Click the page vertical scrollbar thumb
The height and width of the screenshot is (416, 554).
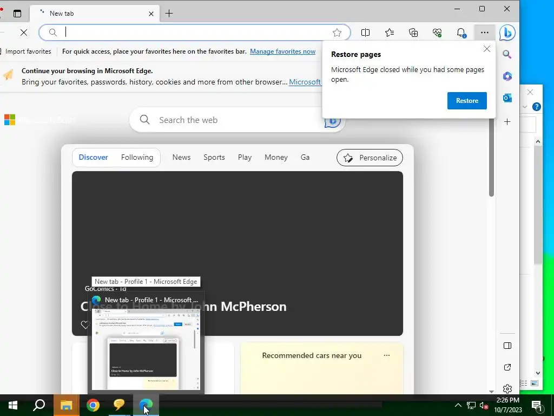click(491, 158)
